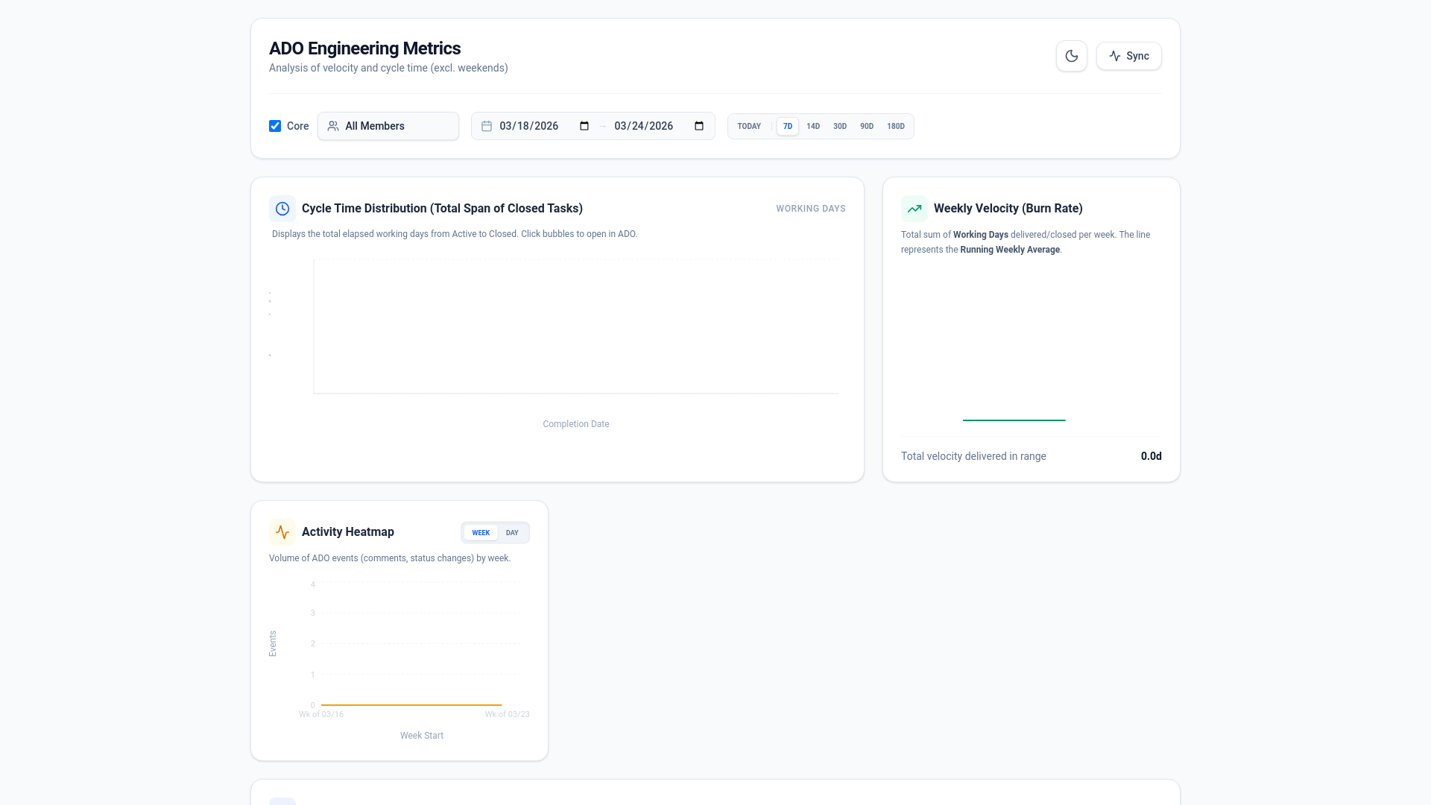Click the Wk of 03/23 axis label

tap(508, 714)
